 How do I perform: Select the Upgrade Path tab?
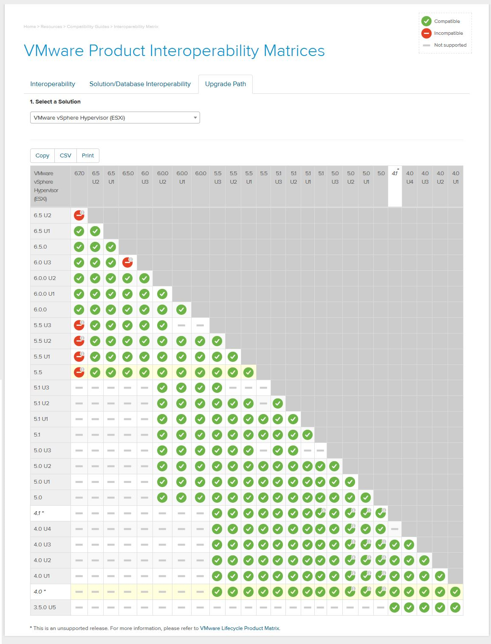click(226, 84)
